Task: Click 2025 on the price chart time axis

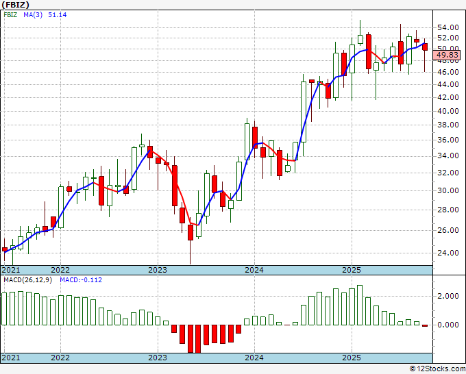Action: click(x=352, y=270)
